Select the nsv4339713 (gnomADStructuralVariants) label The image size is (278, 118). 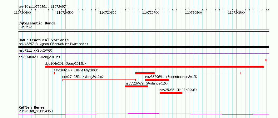pyautogui.click(x=53, y=44)
